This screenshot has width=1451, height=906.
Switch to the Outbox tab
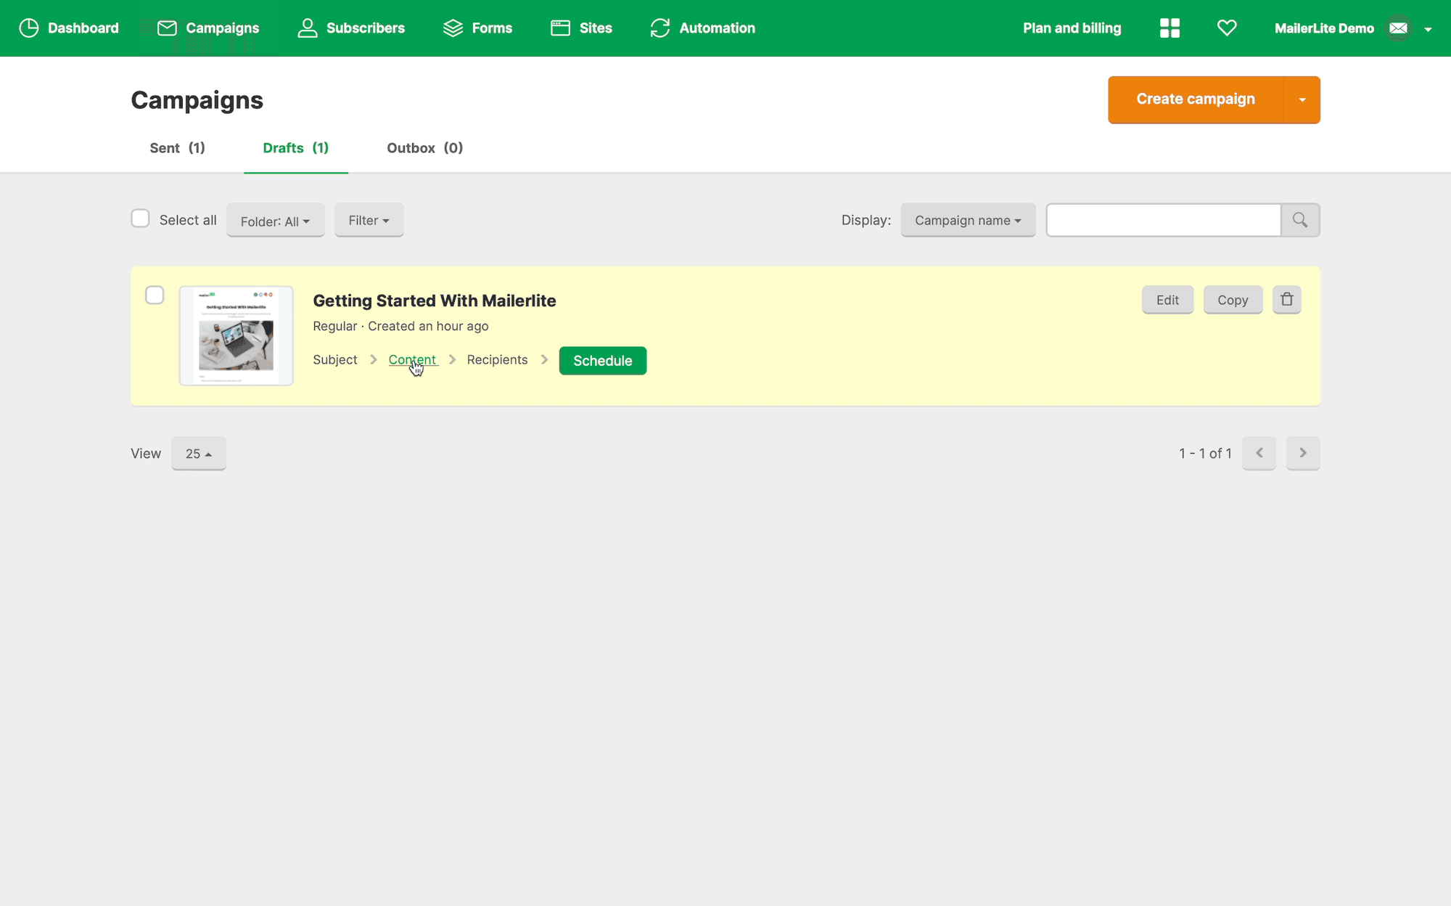tap(424, 148)
